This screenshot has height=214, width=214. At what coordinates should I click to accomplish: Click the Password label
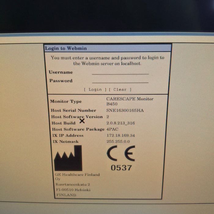[x=61, y=81]
